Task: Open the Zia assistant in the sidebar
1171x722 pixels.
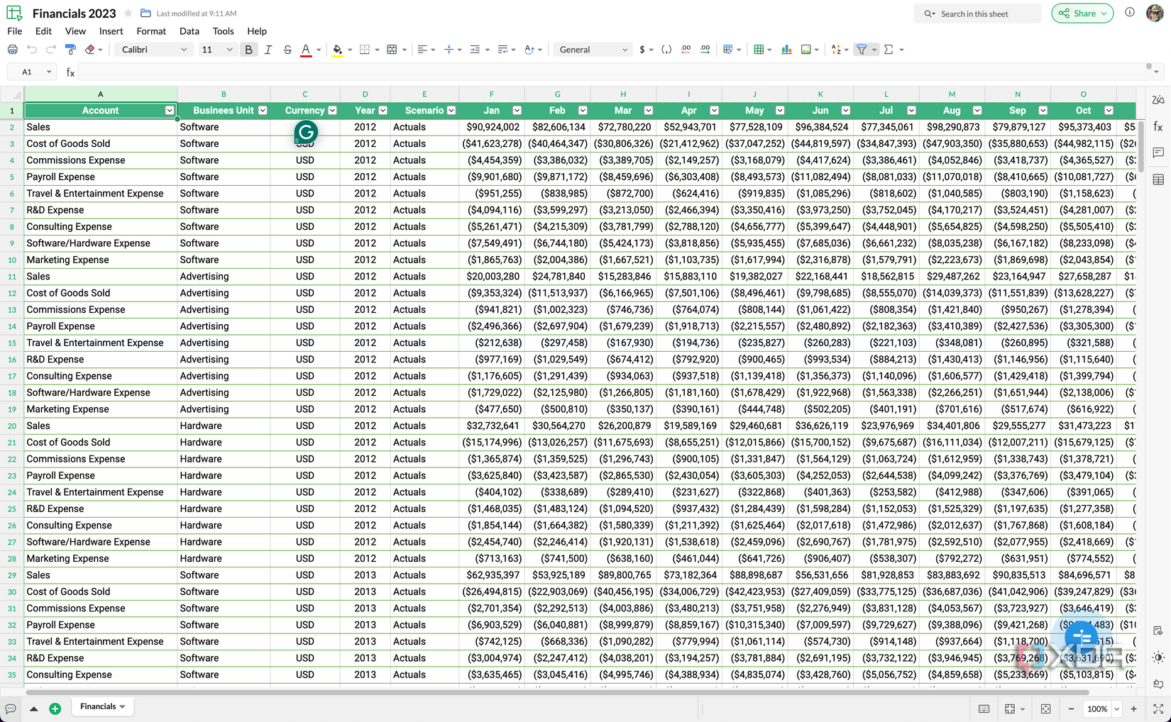Action: 1158,99
